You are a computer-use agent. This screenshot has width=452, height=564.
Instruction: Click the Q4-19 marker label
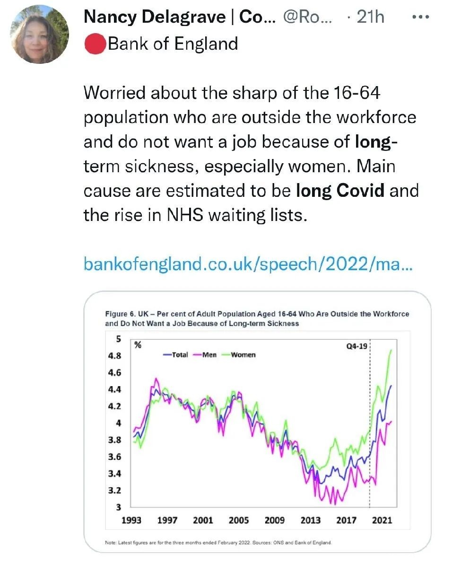point(356,346)
